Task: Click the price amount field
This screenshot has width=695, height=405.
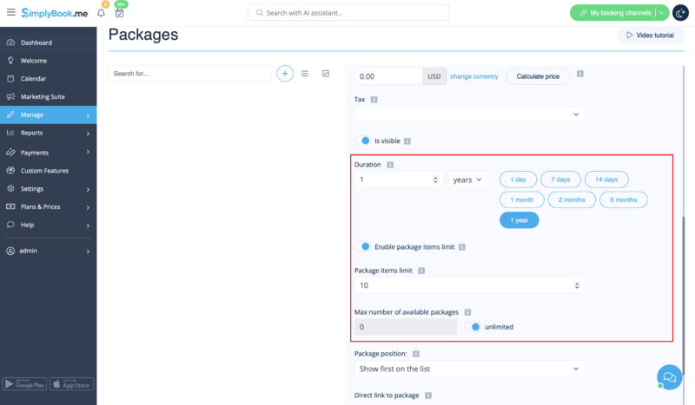Action: click(x=388, y=76)
